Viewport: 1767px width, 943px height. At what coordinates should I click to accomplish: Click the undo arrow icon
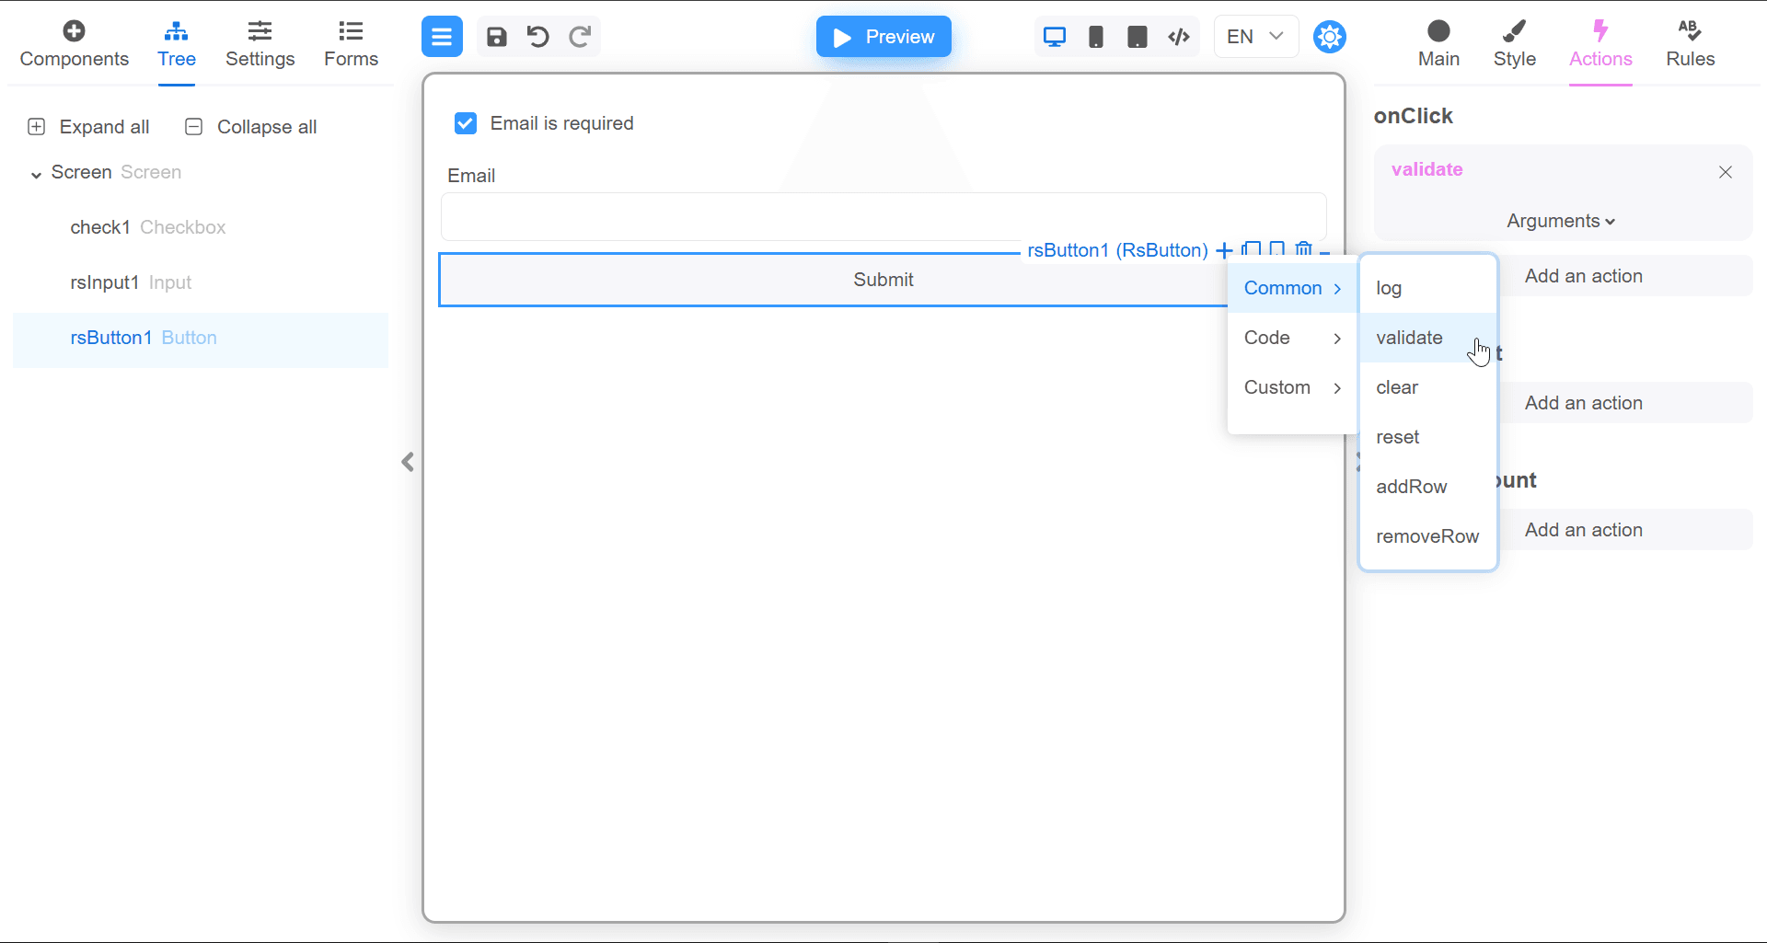(x=538, y=37)
